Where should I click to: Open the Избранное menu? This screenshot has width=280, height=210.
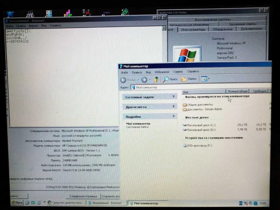click(x=162, y=72)
